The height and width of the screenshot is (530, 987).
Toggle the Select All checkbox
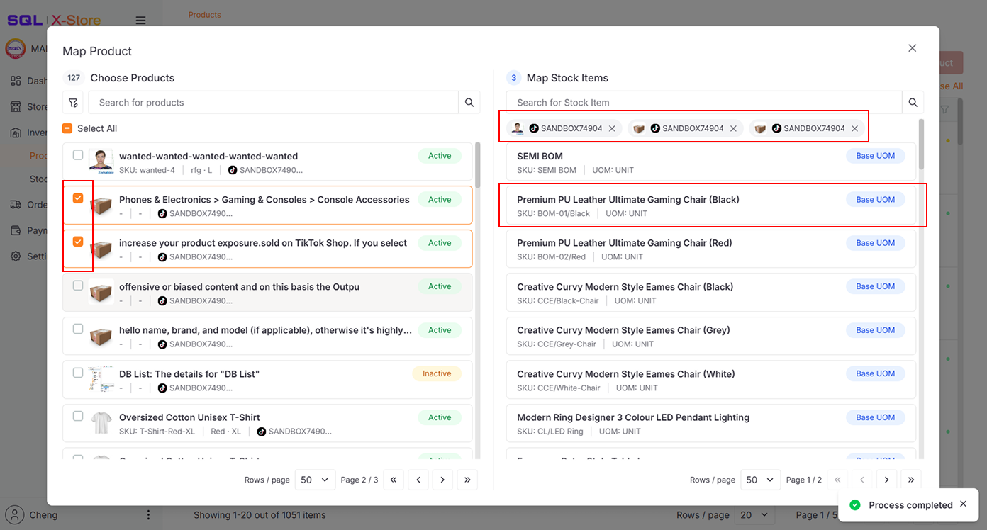pyautogui.click(x=67, y=128)
